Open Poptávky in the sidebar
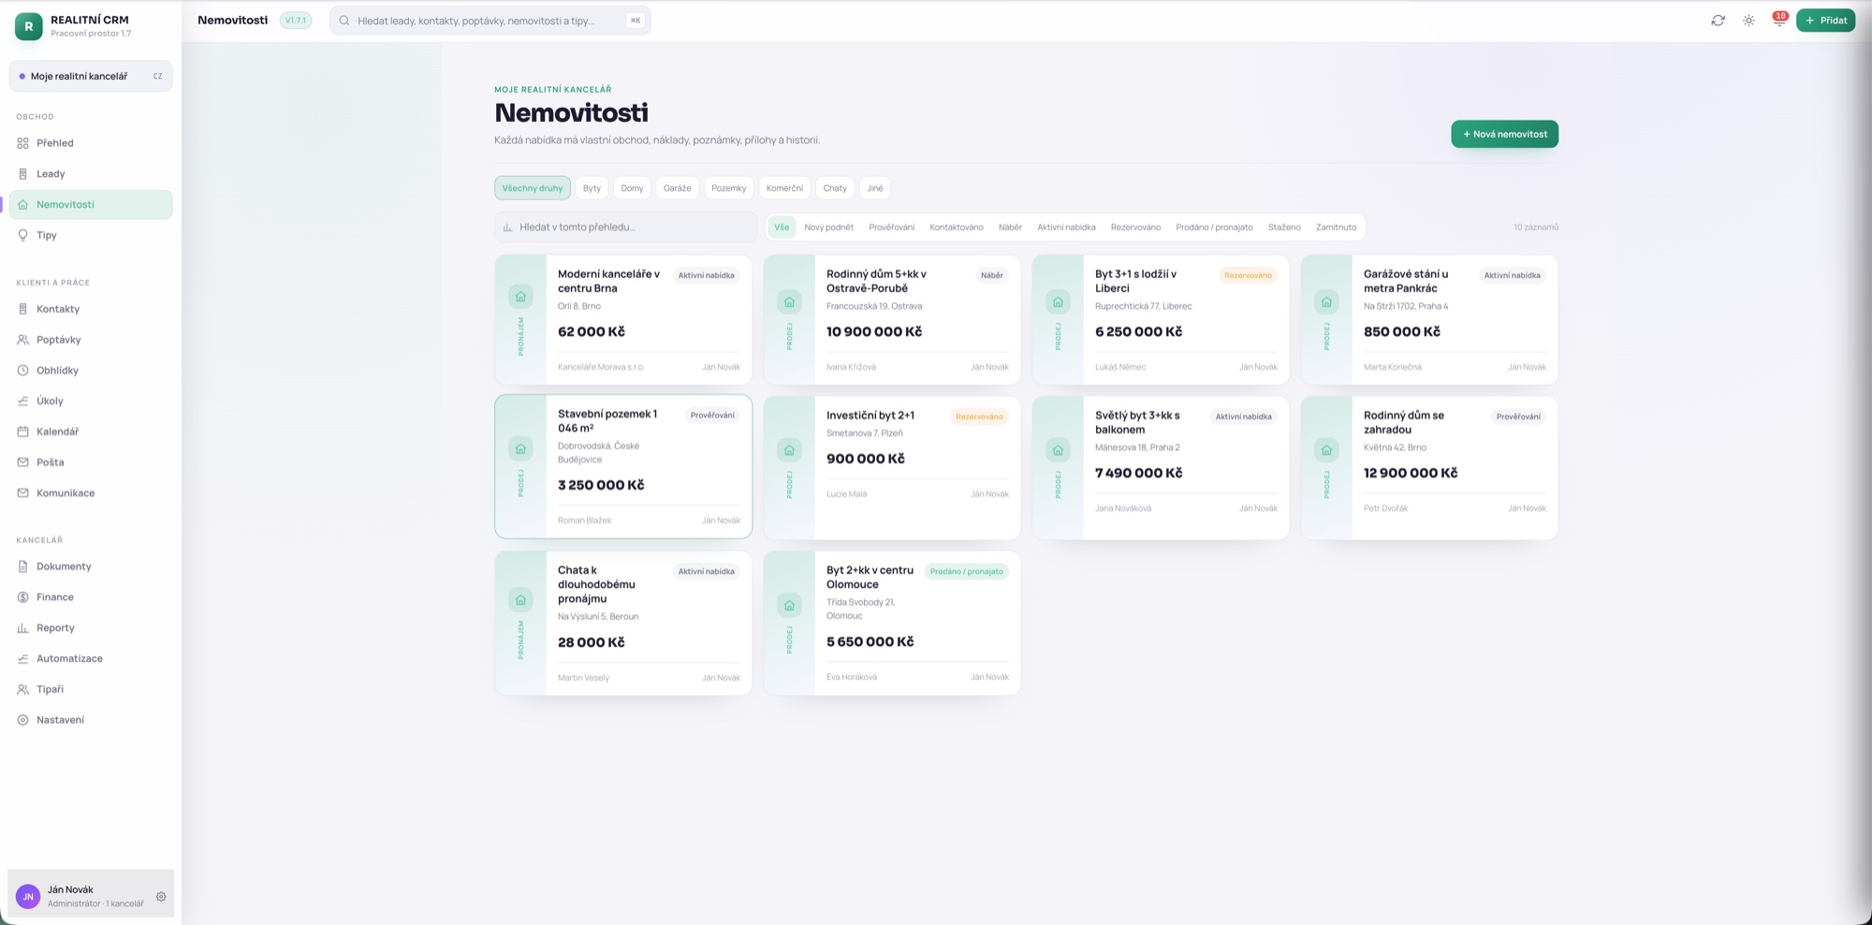 pyautogui.click(x=91, y=340)
